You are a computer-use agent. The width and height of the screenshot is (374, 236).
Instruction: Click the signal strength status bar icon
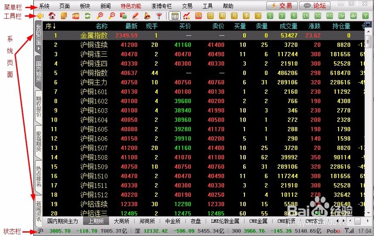tap(349, 231)
